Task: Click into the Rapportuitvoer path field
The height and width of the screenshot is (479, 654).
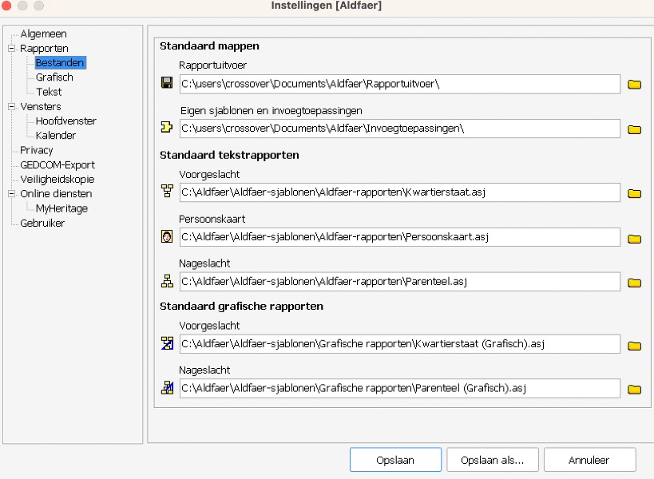Action: pyautogui.click(x=399, y=84)
